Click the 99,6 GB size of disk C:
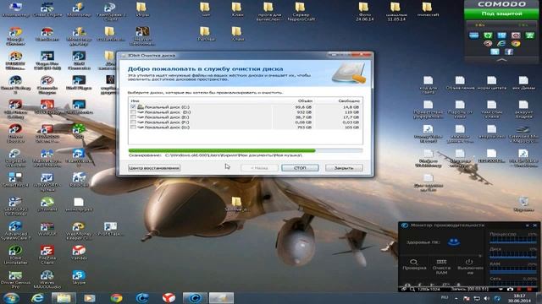 (x=303, y=107)
